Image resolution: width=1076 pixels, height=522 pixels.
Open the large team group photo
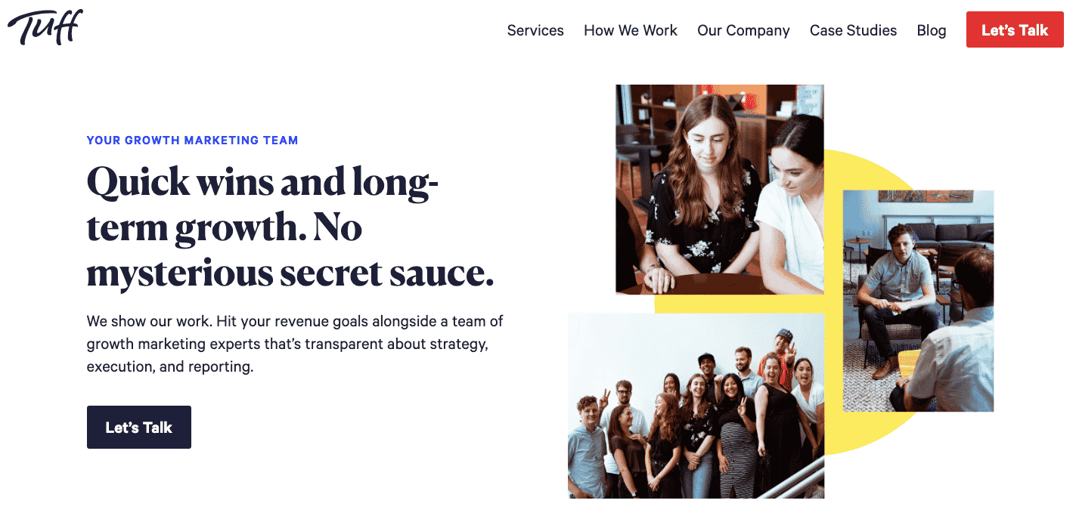pyautogui.click(x=696, y=406)
